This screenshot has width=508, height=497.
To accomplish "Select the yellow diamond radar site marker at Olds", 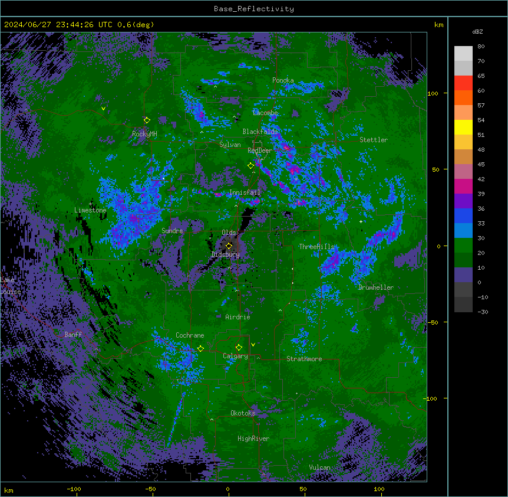I will (229, 246).
